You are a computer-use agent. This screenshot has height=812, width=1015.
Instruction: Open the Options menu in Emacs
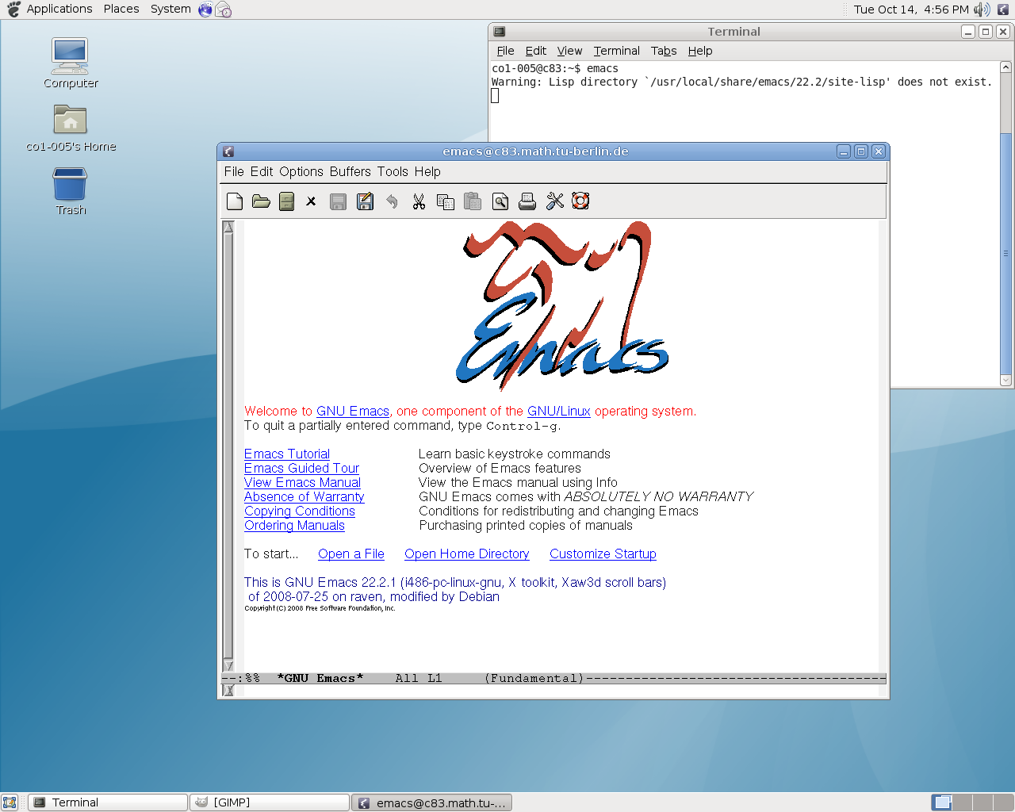tap(301, 171)
